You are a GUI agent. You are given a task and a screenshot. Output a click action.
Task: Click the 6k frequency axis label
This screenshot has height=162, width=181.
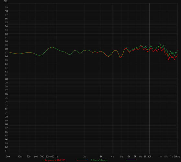coord(129,156)
